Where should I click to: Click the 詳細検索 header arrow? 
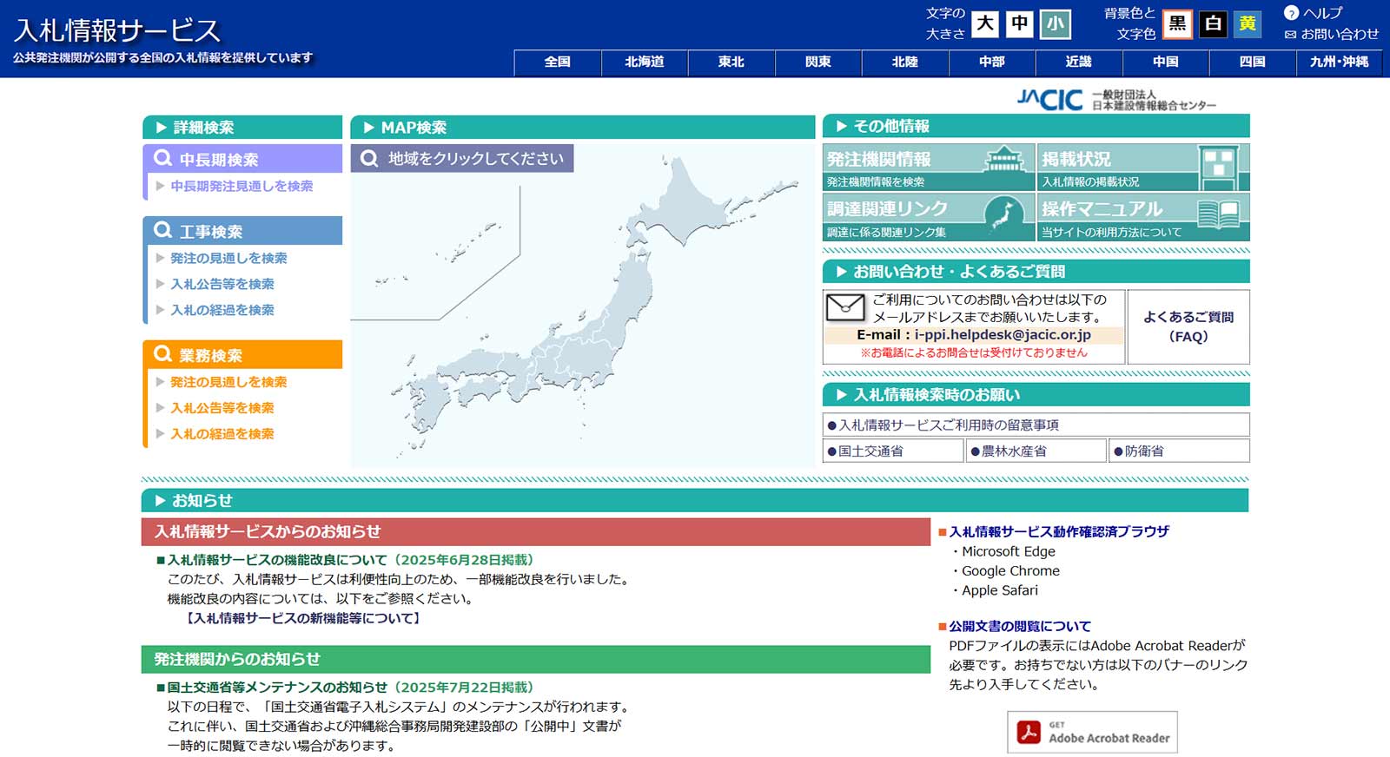coord(161,128)
